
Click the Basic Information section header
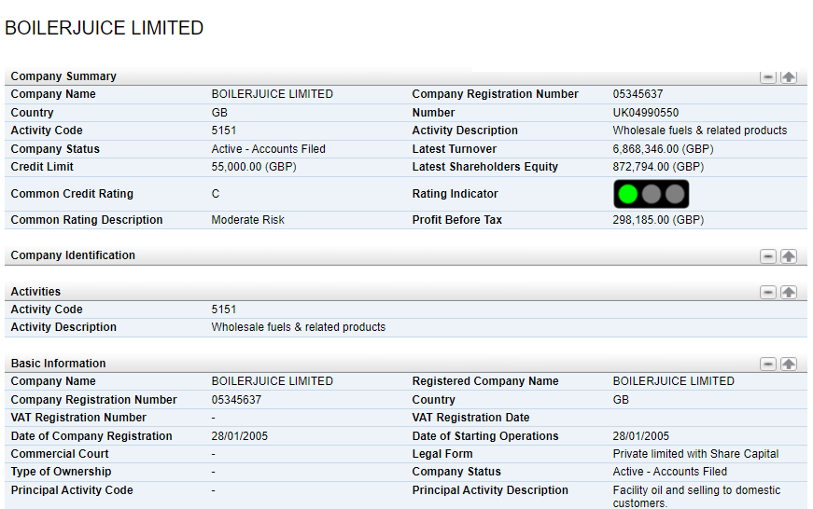click(x=406, y=364)
